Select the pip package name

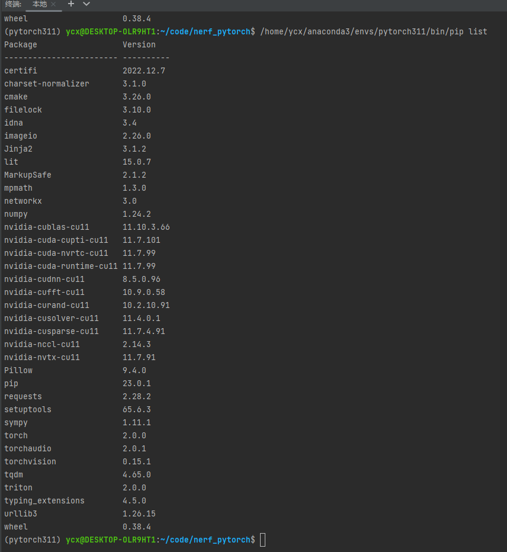pyautogui.click(x=11, y=383)
